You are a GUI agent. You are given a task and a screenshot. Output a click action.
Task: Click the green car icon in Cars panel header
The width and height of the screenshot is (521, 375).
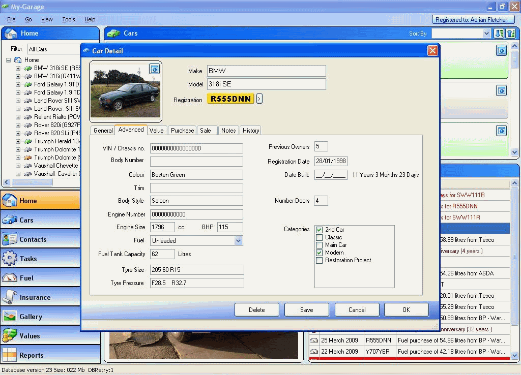pos(113,33)
